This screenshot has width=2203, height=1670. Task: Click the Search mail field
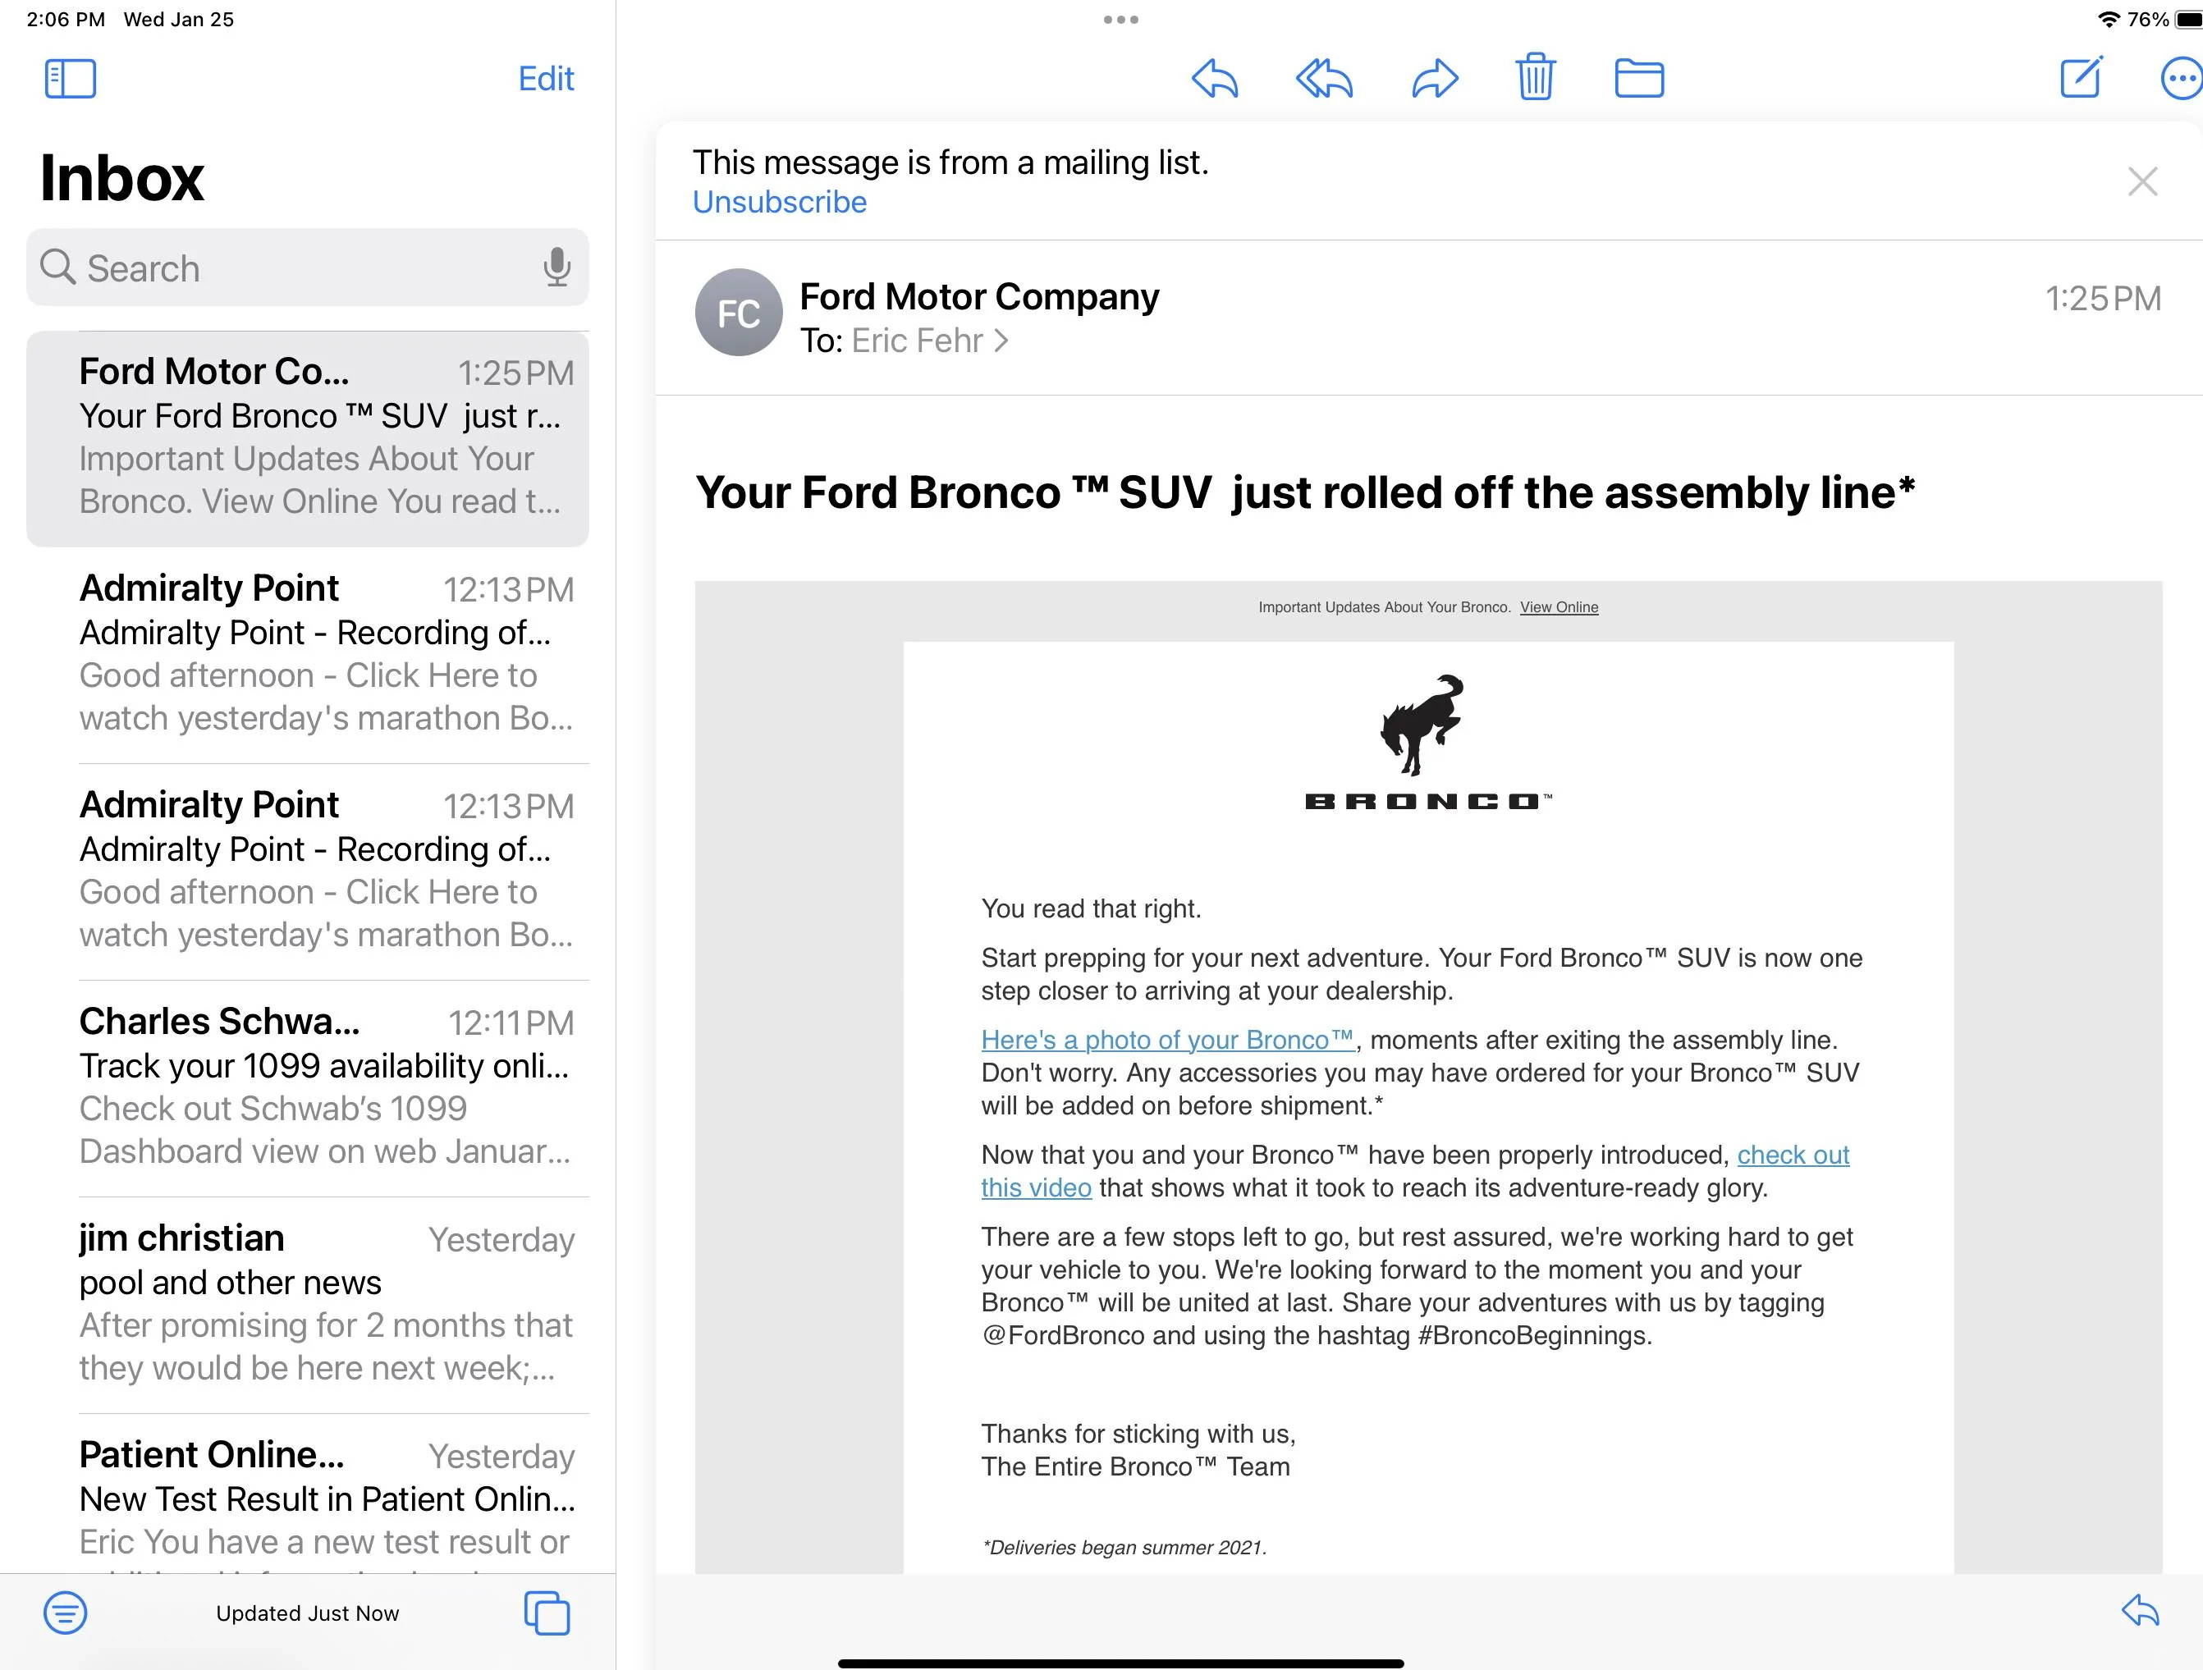tap(308, 267)
